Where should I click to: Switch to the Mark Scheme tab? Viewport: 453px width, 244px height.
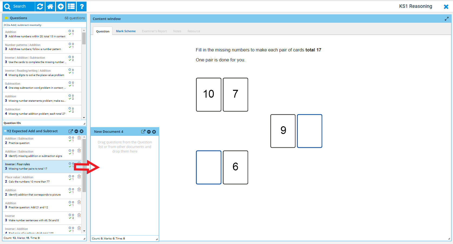[x=126, y=31]
